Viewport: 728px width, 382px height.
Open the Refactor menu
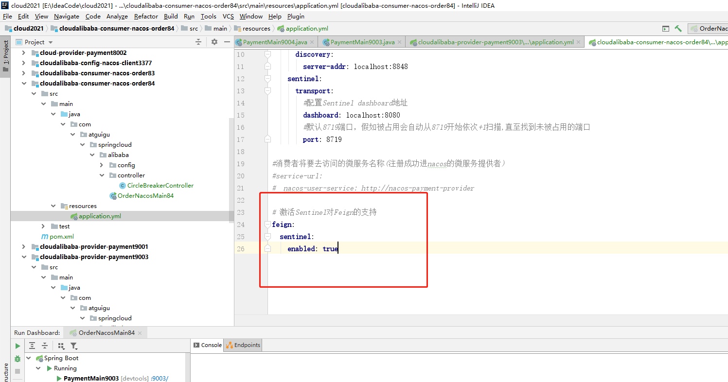(x=146, y=16)
